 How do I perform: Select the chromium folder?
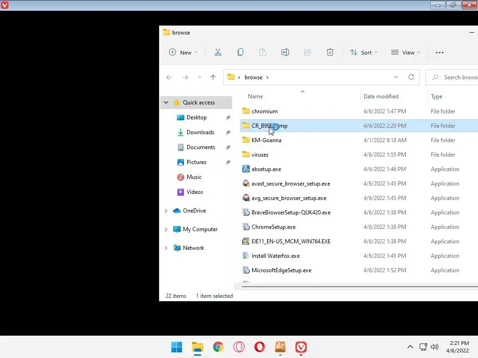[x=264, y=111]
